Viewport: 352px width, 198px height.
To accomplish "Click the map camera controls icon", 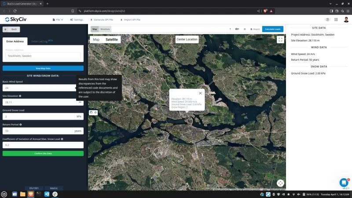I will coord(280,183).
